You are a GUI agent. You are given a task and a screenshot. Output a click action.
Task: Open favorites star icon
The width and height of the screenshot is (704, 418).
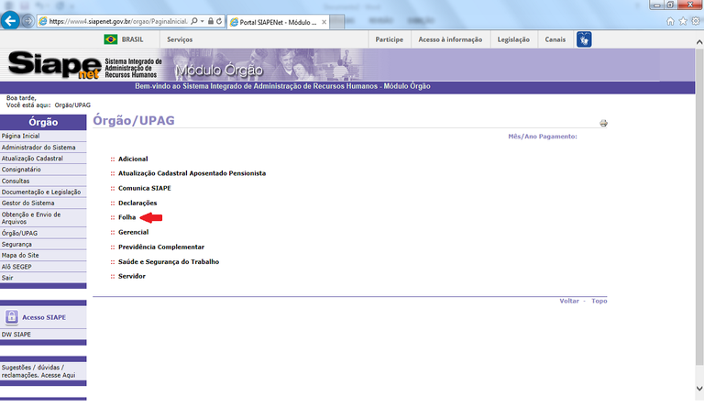[x=683, y=21]
